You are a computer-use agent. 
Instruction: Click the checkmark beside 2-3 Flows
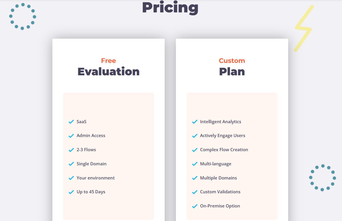click(71, 150)
